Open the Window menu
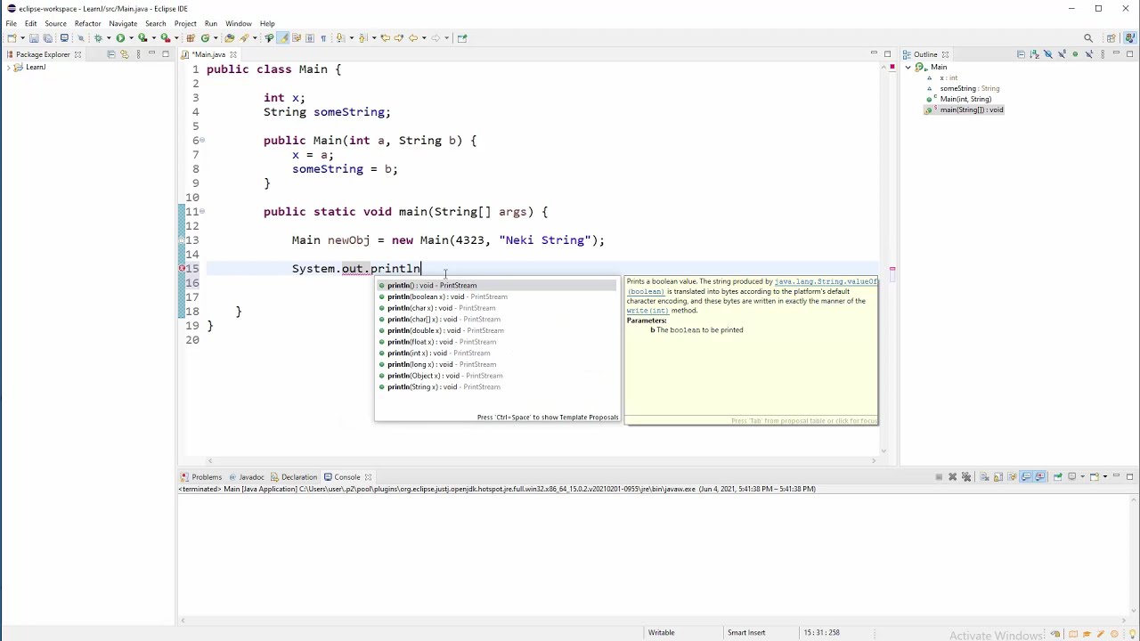This screenshot has width=1140, height=641. [238, 23]
